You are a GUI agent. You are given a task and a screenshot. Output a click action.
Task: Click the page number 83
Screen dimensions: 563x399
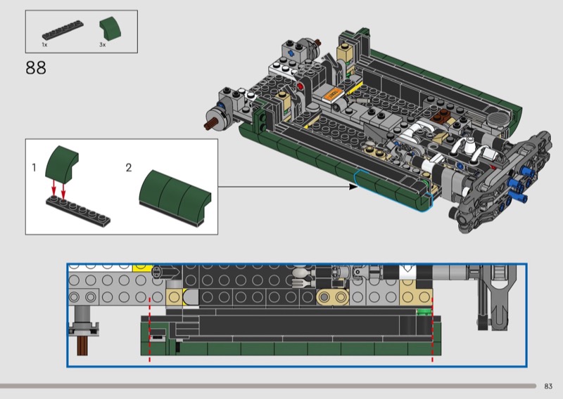click(x=548, y=386)
